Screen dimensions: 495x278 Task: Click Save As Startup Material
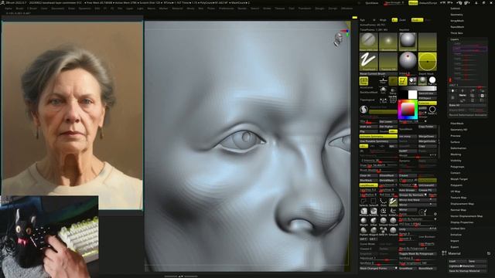click(468, 271)
